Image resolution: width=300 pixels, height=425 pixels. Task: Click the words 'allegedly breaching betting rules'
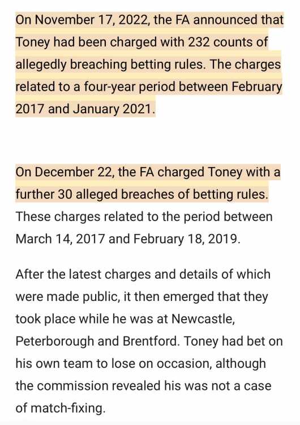[x=109, y=65]
